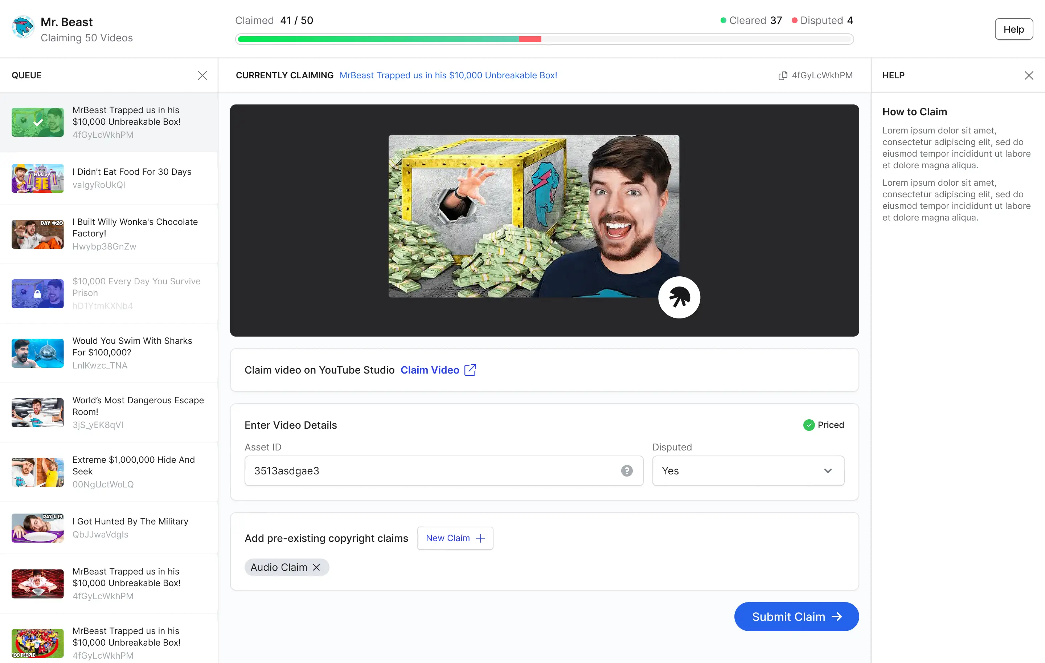
Task: Click the Audio Claim chip label
Action: tap(279, 568)
